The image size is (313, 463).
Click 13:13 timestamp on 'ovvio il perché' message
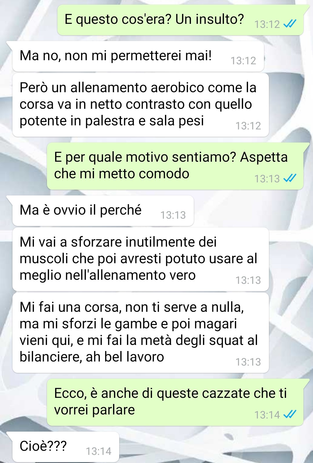173,215
